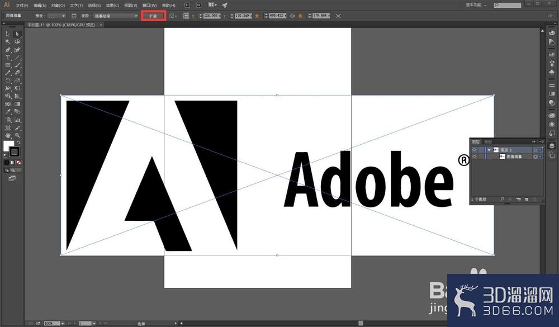The width and height of the screenshot is (559, 327).
Task: Select the Magic Wand tool
Action: [7, 42]
